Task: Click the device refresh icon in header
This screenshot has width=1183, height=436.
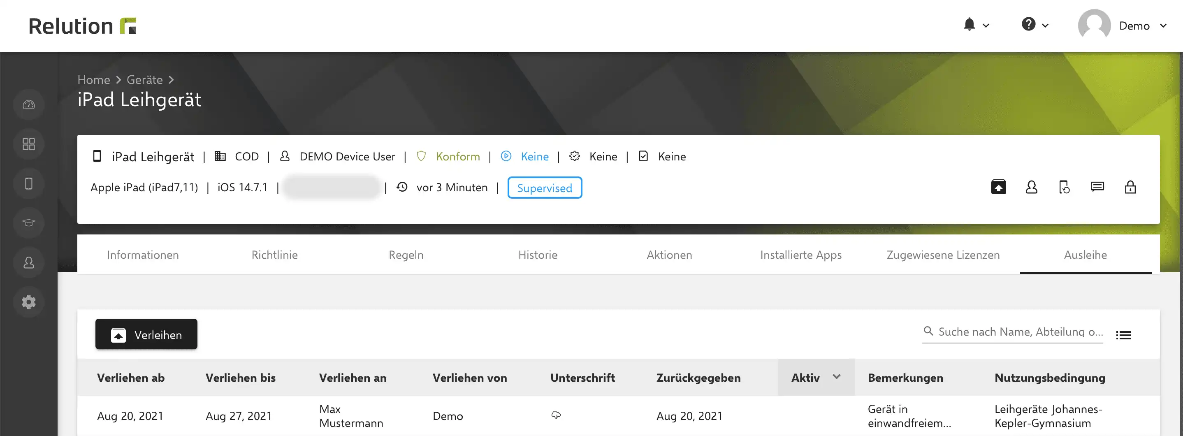Action: pyautogui.click(x=1064, y=187)
